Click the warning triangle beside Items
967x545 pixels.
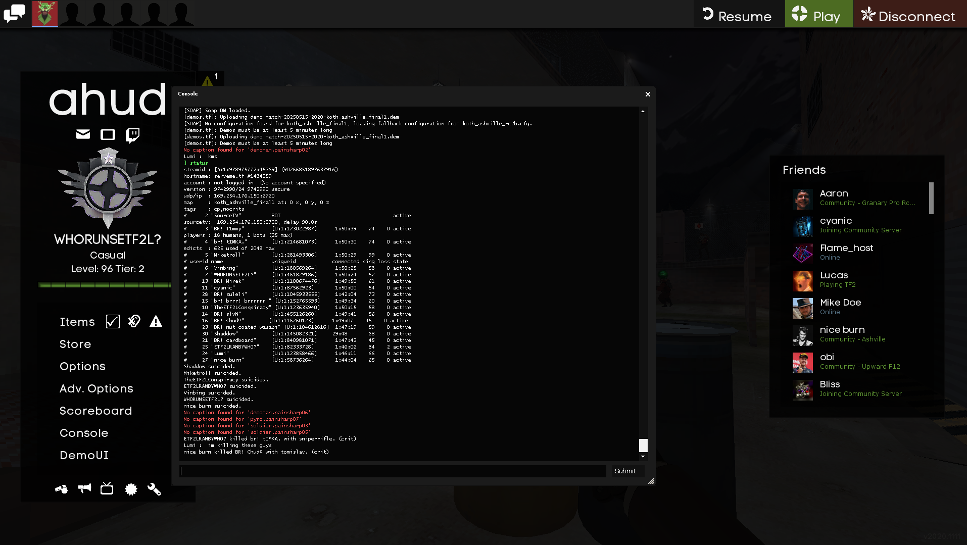click(x=156, y=322)
